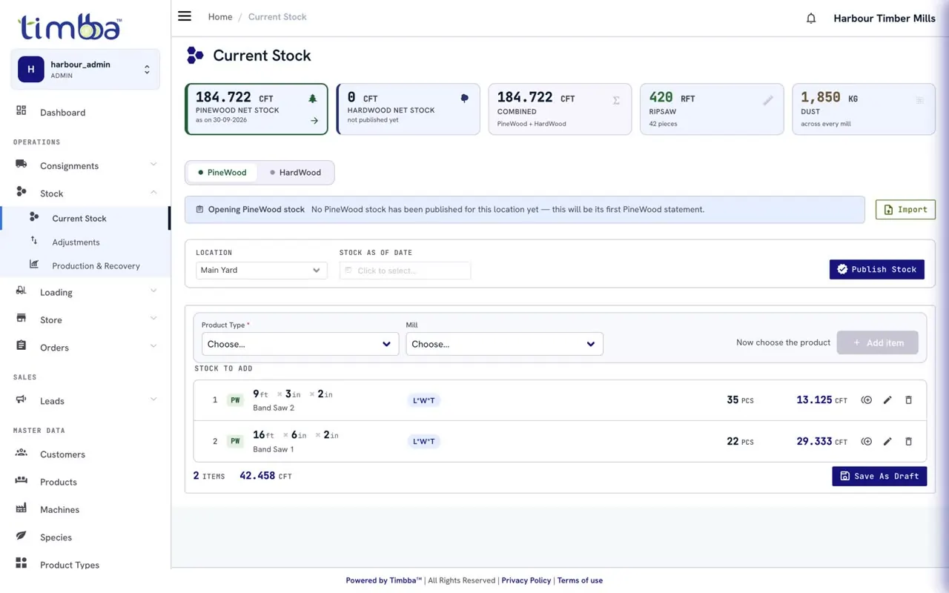Delete the 16ft Band Saw 1 stock row

(x=908, y=442)
